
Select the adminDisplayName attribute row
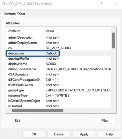pos(59,43)
